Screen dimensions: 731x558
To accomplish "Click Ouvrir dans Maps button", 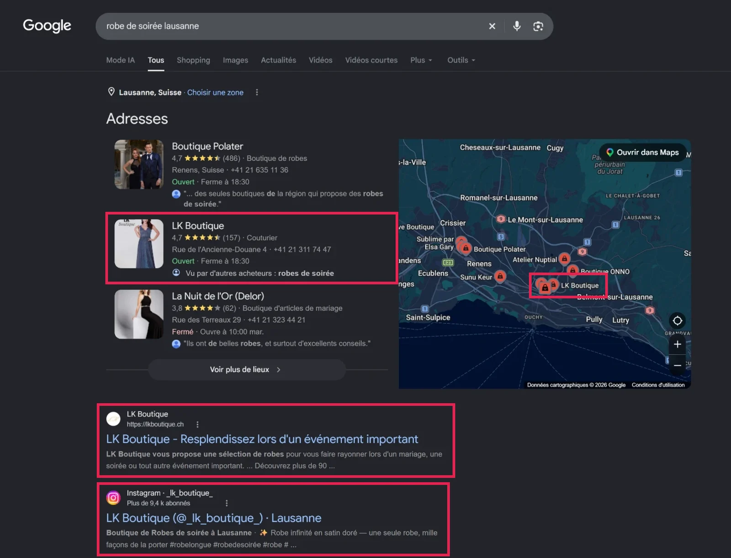I will [642, 153].
